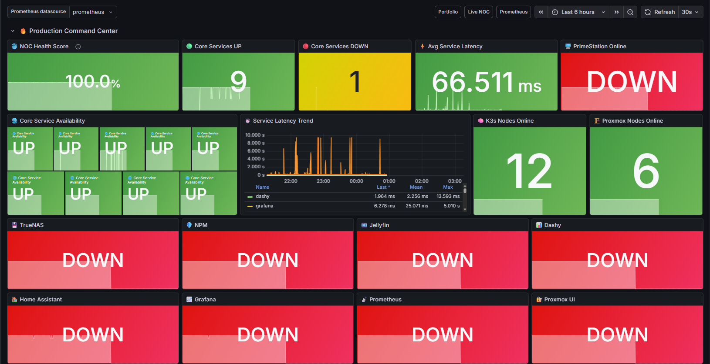Click the film icon of Jellyfin panel
The height and width of the screenshot is (364, 710).
tap(364, 225)
